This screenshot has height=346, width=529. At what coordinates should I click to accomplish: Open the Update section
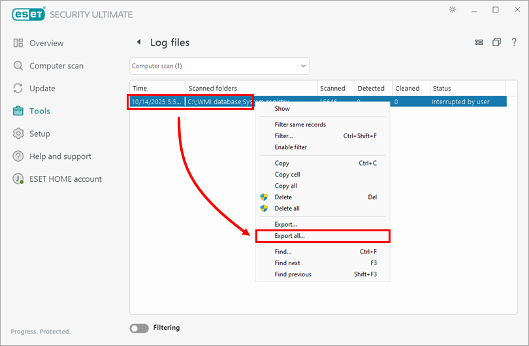click(42, 89)
